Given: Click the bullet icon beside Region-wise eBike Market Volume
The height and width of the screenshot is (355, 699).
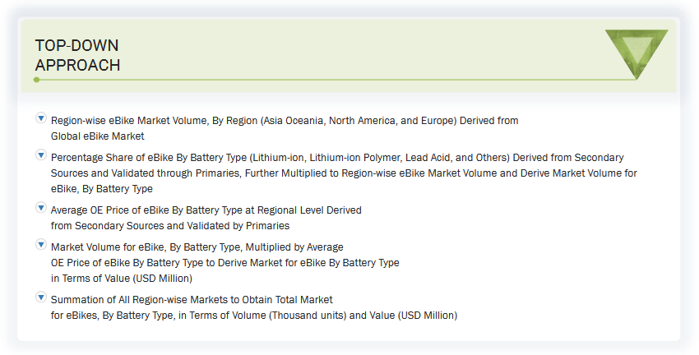Looking at the screenshot, I should pos(40,118).
